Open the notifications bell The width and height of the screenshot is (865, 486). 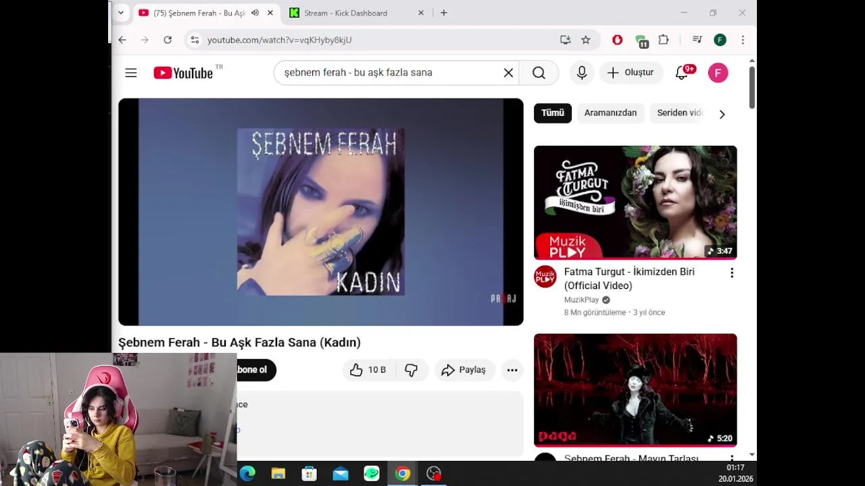[x=683, y=73]
